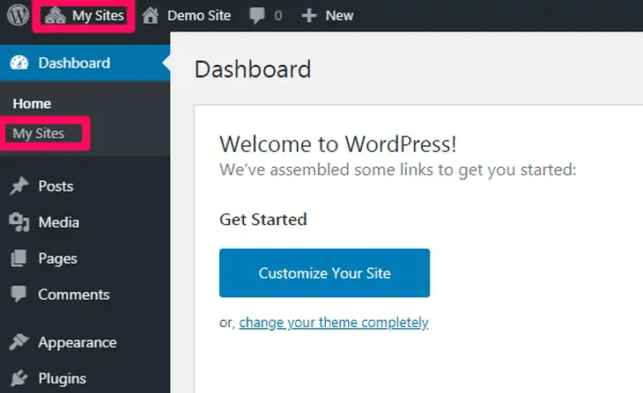Click the My Sites network icon

point(55,15)
